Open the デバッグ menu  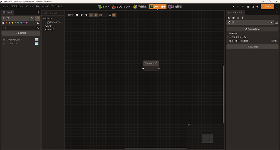(x=29, y=6)
